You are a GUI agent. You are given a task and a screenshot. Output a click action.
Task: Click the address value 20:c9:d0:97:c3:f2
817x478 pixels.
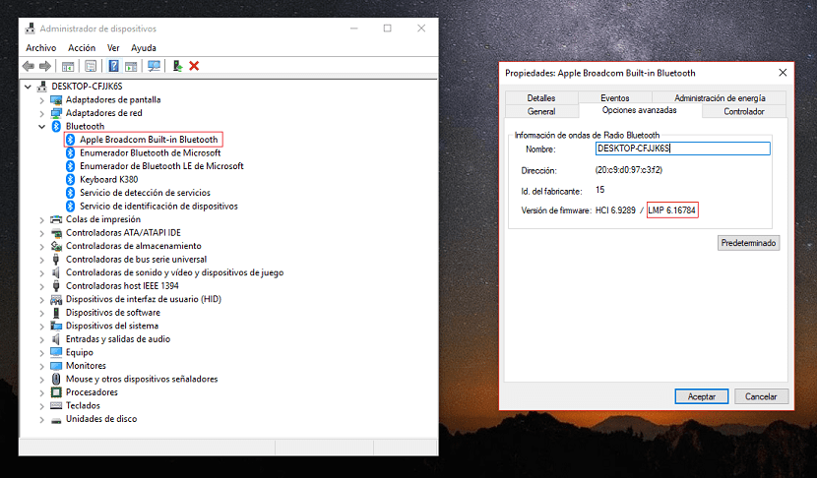(x=628, y=170)
